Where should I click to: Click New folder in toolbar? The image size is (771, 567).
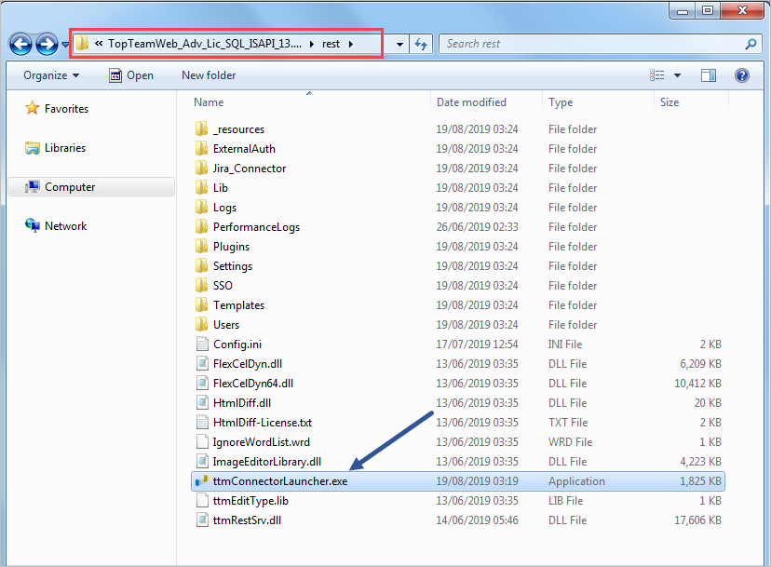coord(209,75)
